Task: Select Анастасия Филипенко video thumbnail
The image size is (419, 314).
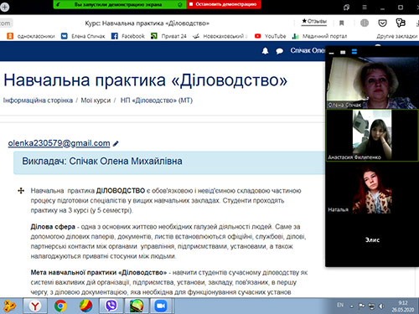Action: point(372,135)
